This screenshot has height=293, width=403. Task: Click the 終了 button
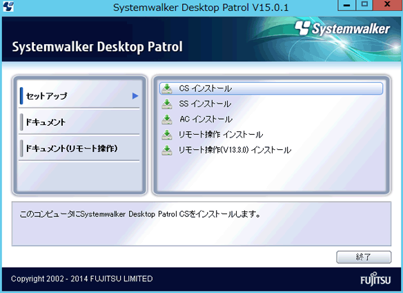[364, 257]
